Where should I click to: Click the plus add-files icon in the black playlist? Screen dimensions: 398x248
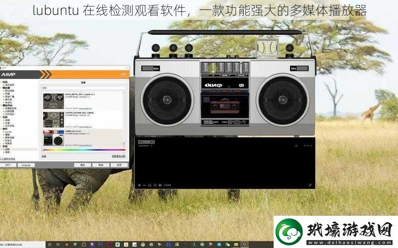(139, 185)
